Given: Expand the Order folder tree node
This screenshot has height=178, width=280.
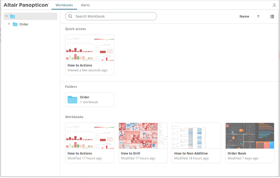Looking at the screenshot, I should point(9,24).
